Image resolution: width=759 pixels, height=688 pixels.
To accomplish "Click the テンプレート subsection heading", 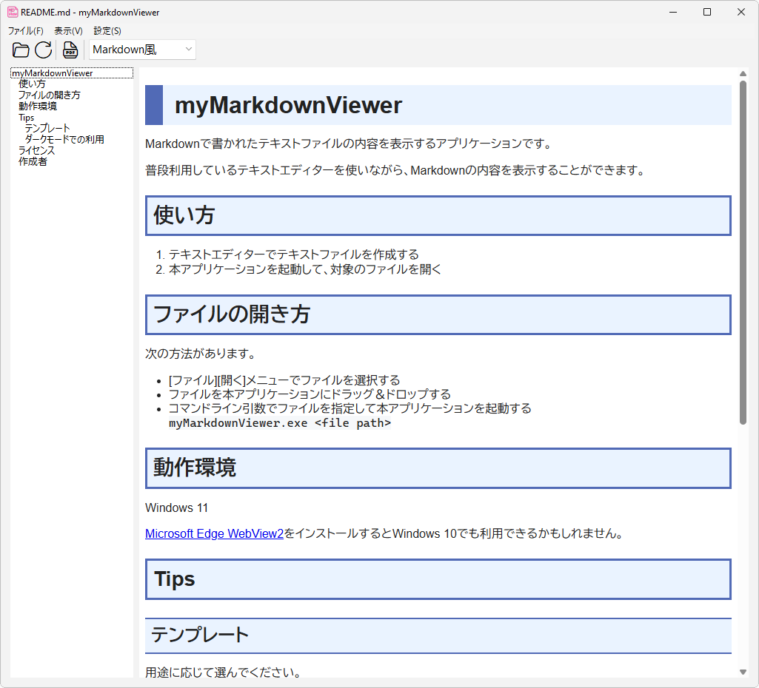I will (x=438, y=635).
